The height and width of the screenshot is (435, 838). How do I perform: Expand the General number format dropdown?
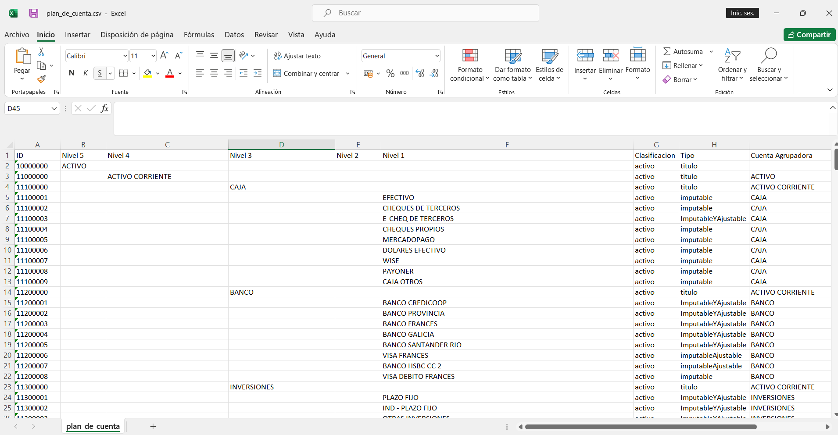437,56
